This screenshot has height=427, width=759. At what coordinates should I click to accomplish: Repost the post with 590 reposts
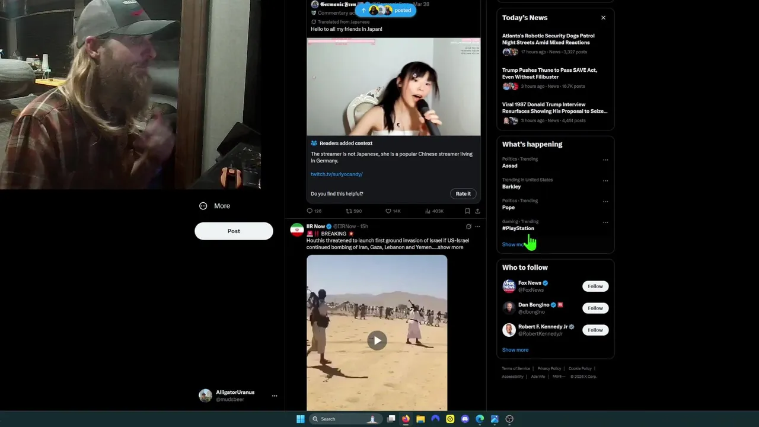353,211
